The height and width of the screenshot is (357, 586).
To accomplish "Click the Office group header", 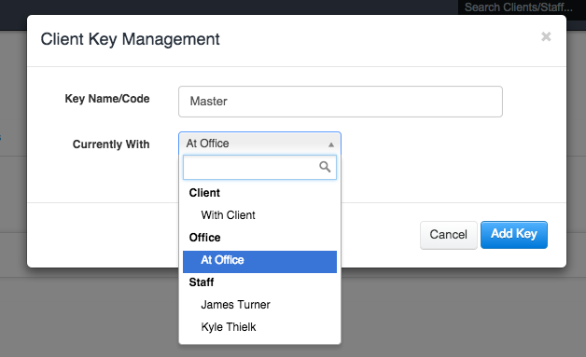I will [204, 238].
